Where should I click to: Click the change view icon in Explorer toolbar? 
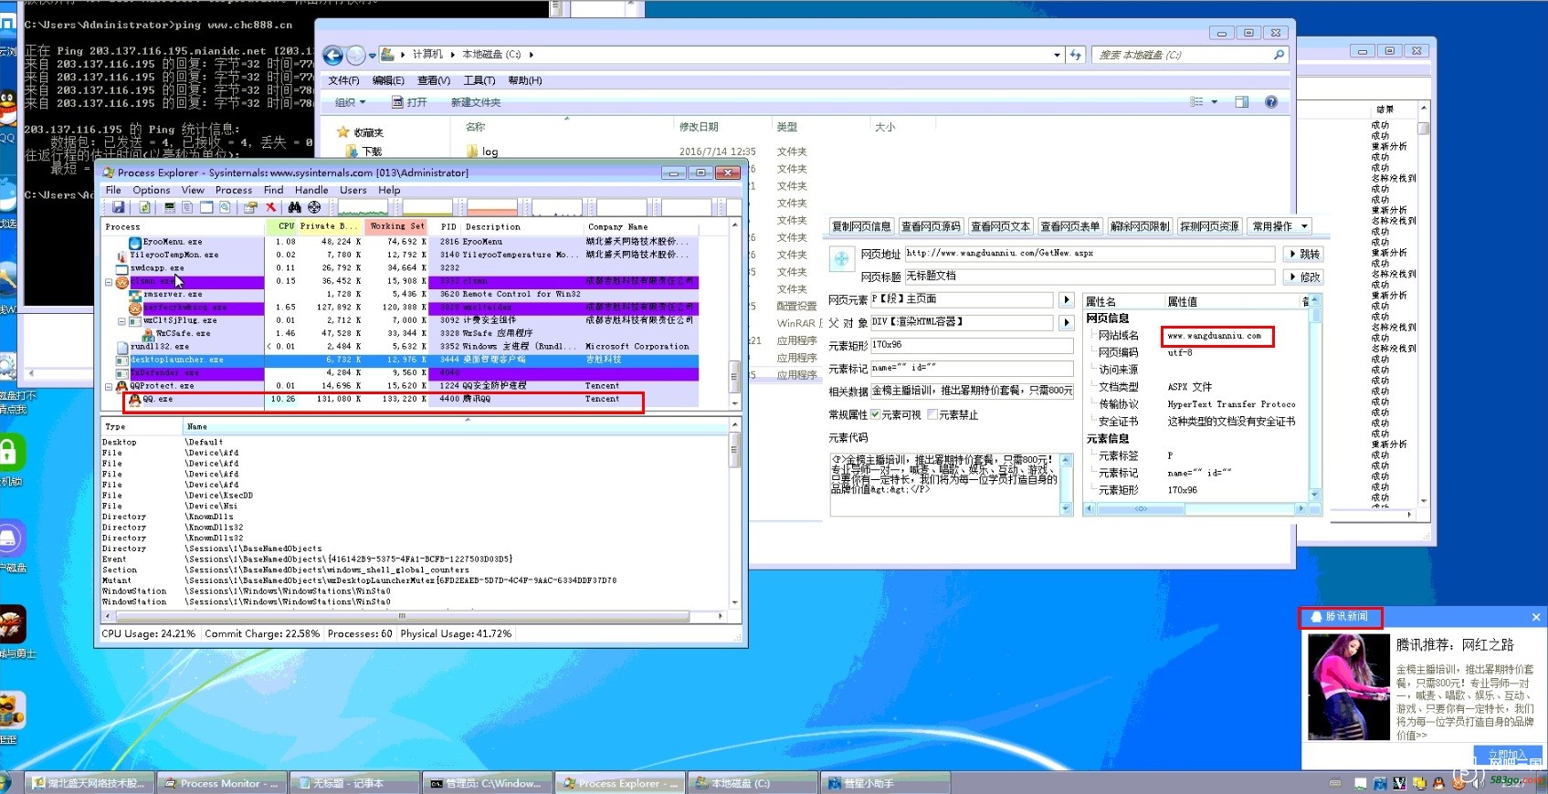pos(1196,102)
